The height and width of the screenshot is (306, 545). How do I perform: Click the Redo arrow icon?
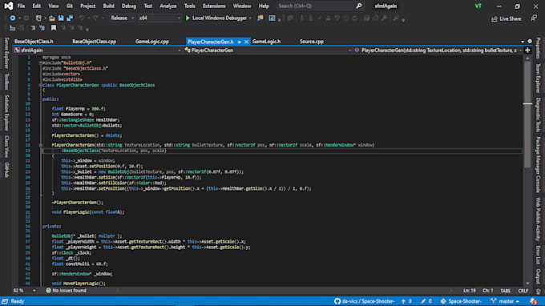pos(95,18)
